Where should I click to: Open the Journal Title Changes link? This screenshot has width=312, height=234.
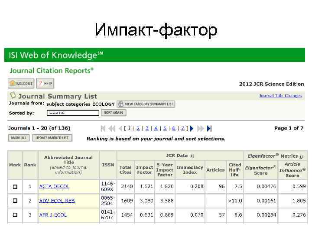click(280, 96)
